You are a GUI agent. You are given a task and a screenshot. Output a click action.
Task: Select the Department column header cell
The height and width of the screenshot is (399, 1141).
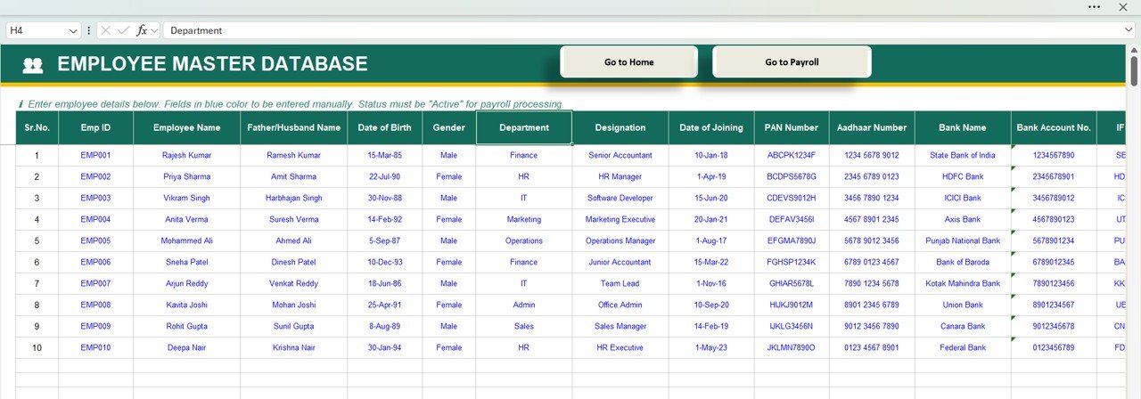tap(523, 127)
